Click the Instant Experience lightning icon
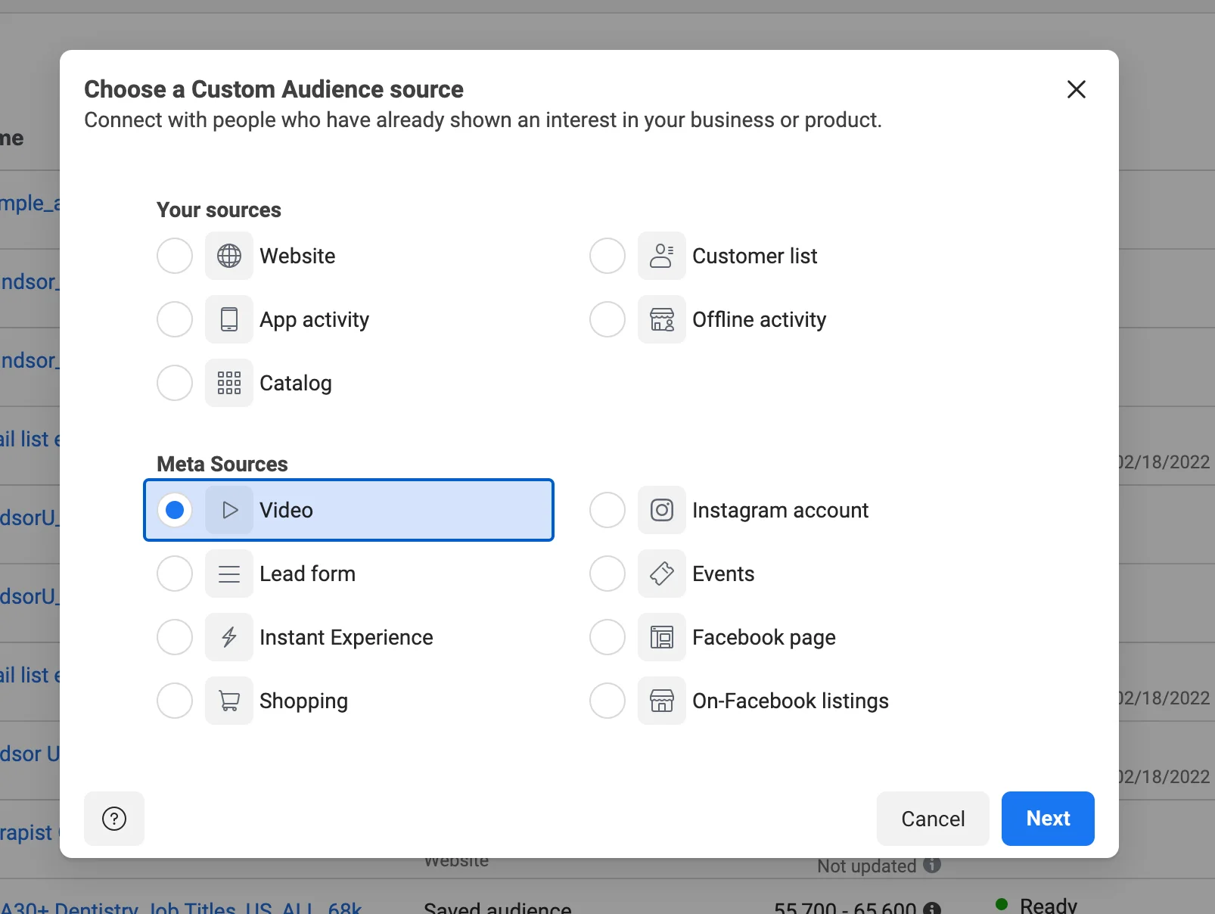The height and width of the screenshot is (914, 1215). pyautogui.click(x=229, y=637)
